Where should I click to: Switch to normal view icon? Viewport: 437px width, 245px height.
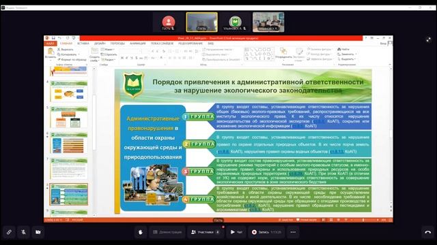click(x=324, y=220)
